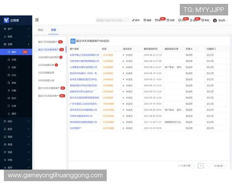Click the date cell 2022-03-01 09:19
Image resolution: width=232 pixels, height=185 pixels.
[x=153, y=128]
